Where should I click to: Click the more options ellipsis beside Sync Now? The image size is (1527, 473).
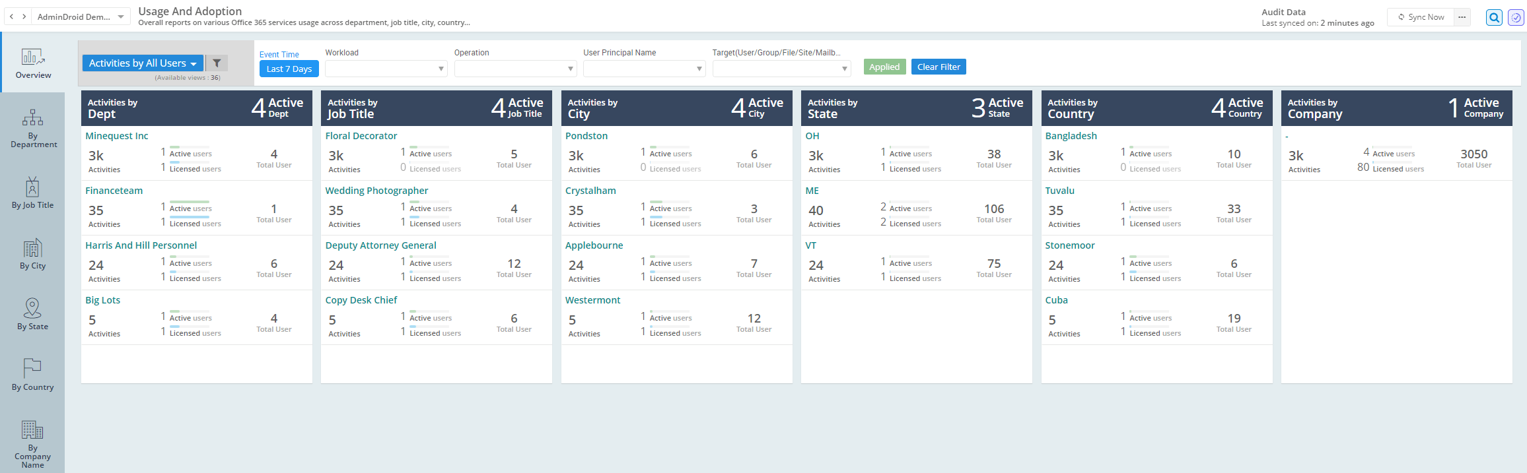(x=1462, y=17)
